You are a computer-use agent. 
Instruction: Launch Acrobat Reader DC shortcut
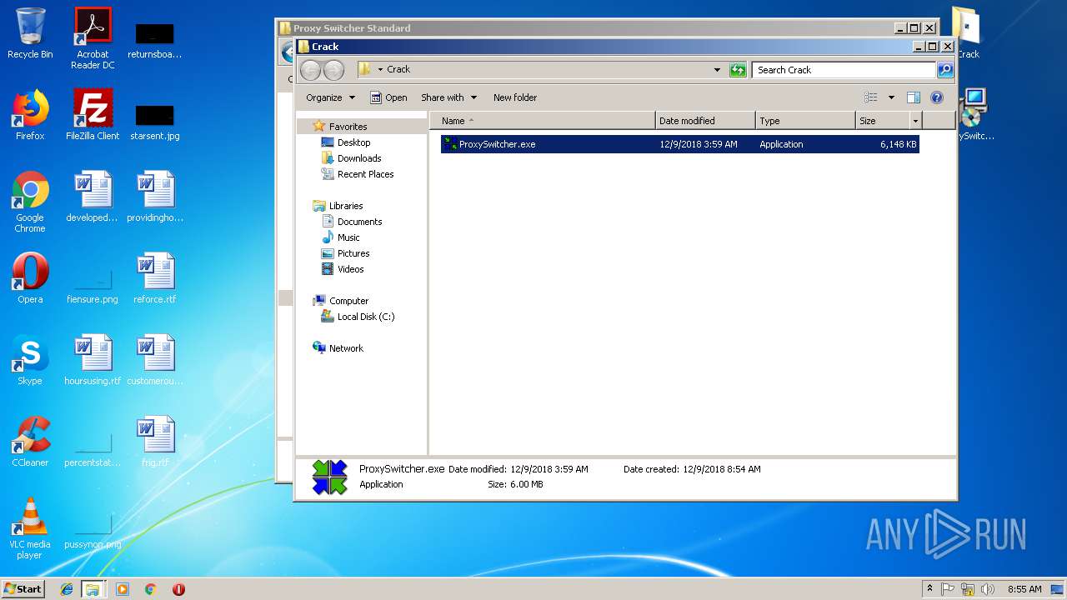click(x=93, y=38)
